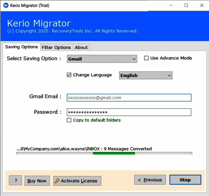209x196 pixels.
Task: Open help with the question mark button
Action: [x=16, y=180]
